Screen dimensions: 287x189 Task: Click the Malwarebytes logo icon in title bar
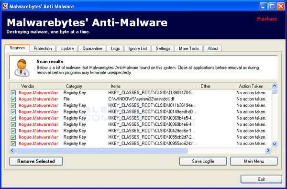click(5, 6)
